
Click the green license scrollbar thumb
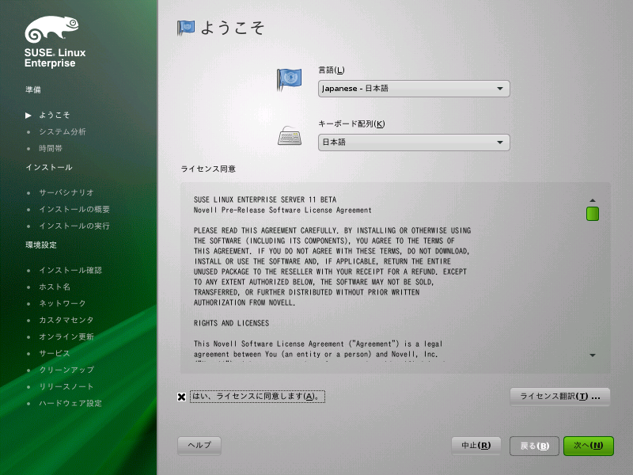[593, 214]
